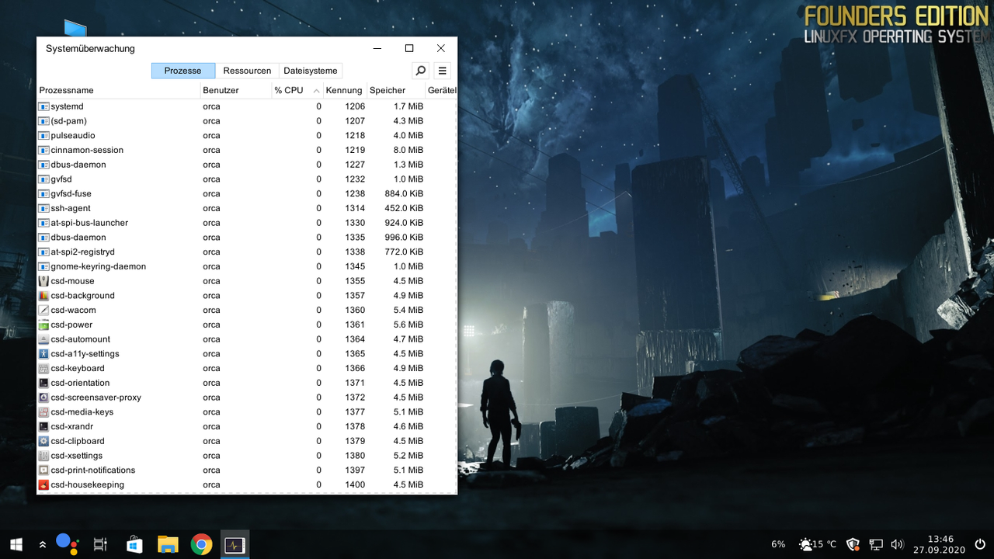Image resolution: width=994 pixels, height=559 pixels.
Task: Click the memory value 8.0 MiB
Action: tap(408, 150)
